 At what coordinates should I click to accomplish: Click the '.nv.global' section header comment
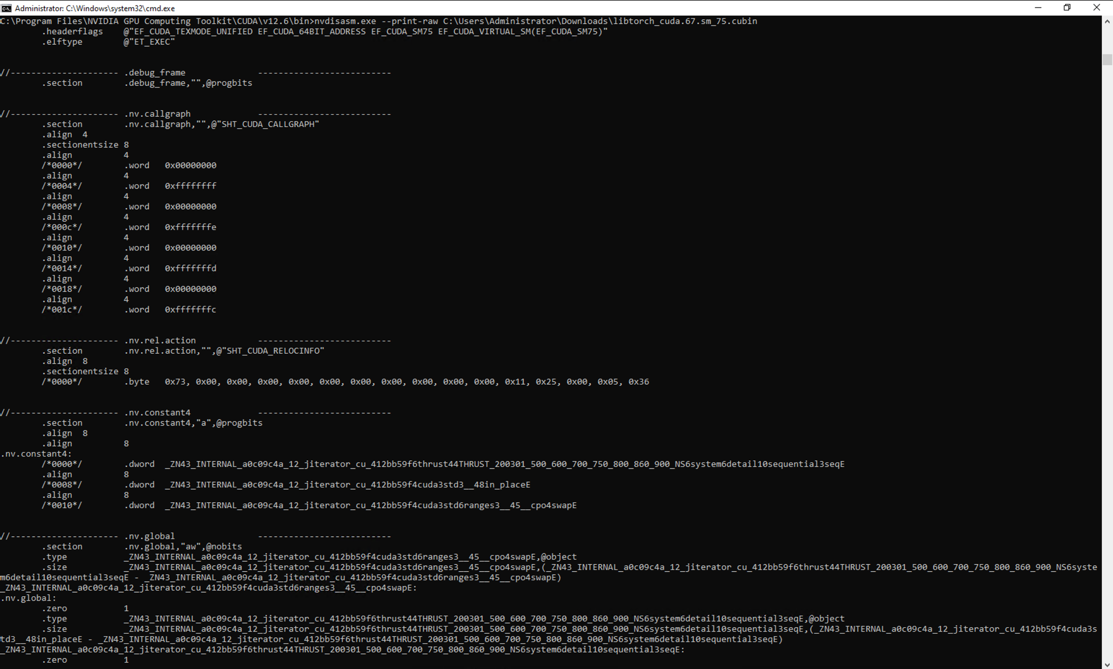196,537
